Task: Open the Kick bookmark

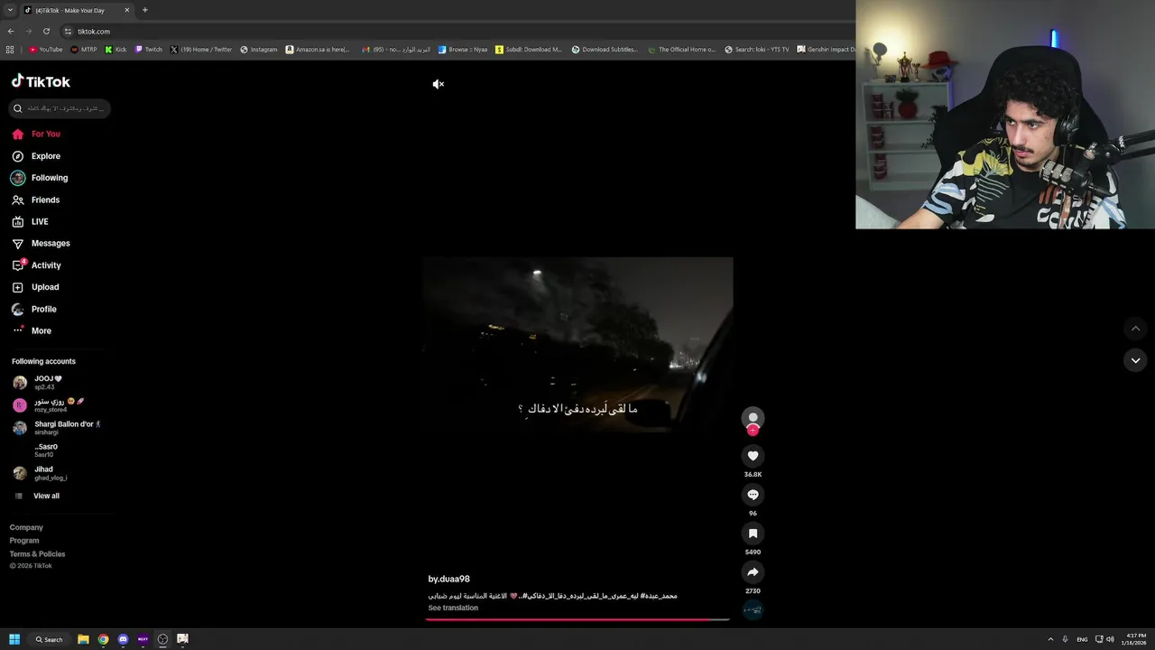Action: pos(115,50)
